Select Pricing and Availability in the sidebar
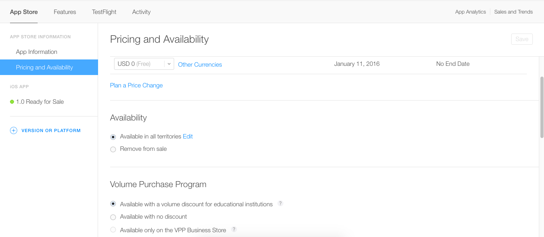Viewport: 544px width, 237px height. 49,67
